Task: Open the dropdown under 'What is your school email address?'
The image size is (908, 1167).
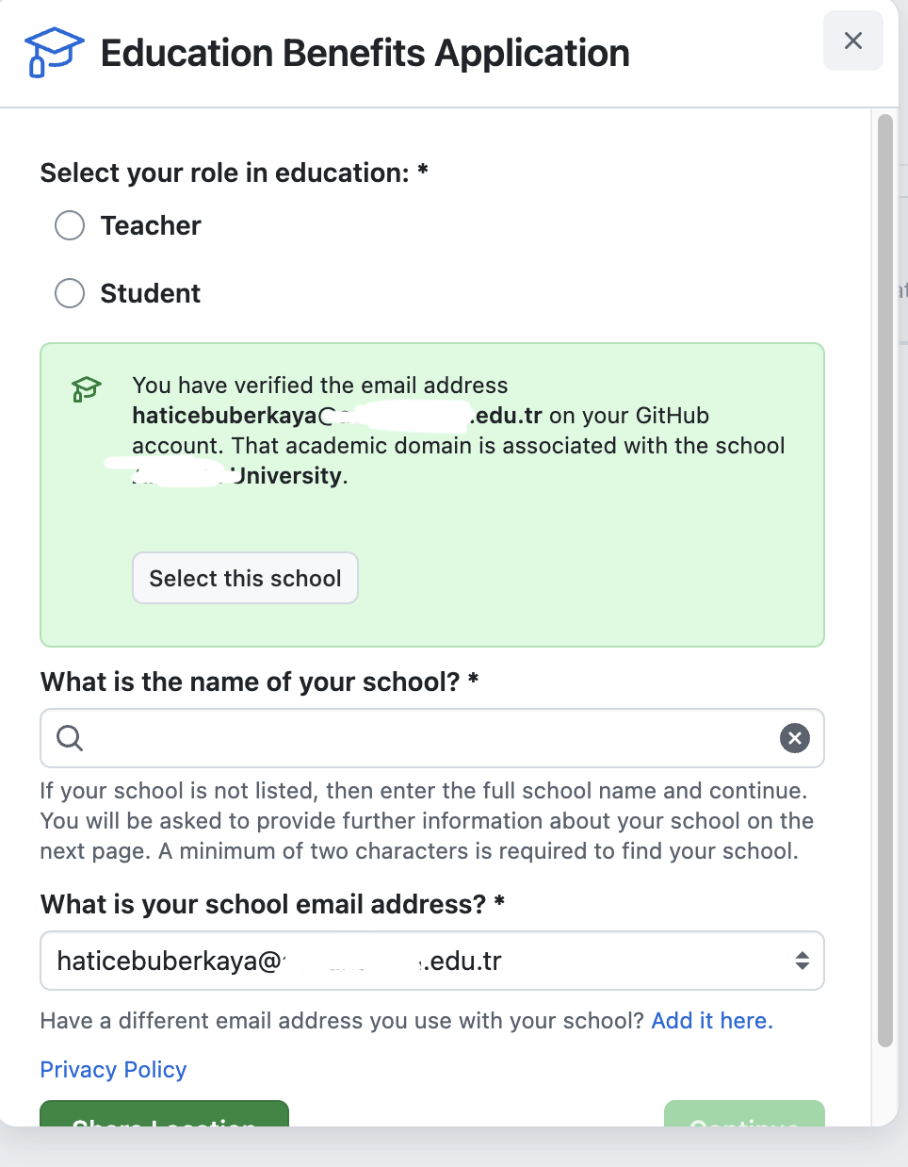Action: coord(431,960)
